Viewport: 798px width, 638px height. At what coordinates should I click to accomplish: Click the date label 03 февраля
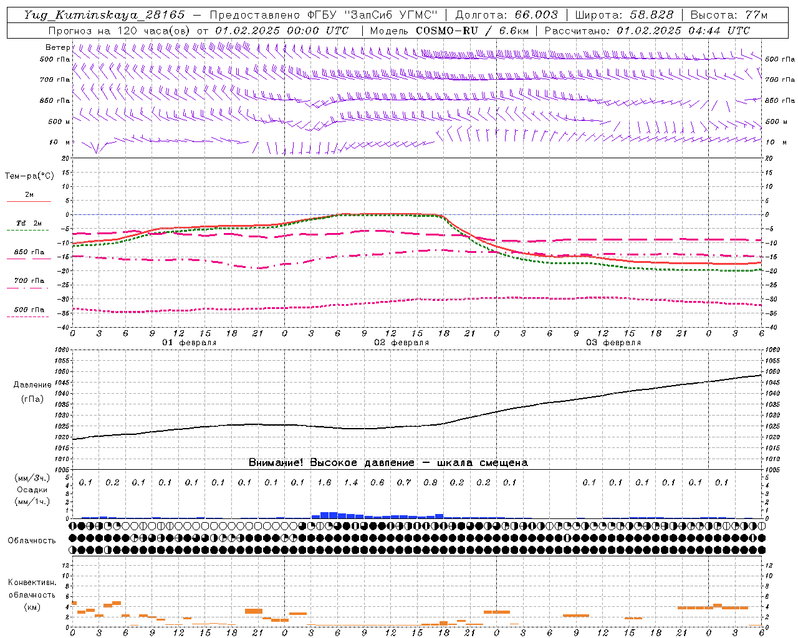(613, 343)
